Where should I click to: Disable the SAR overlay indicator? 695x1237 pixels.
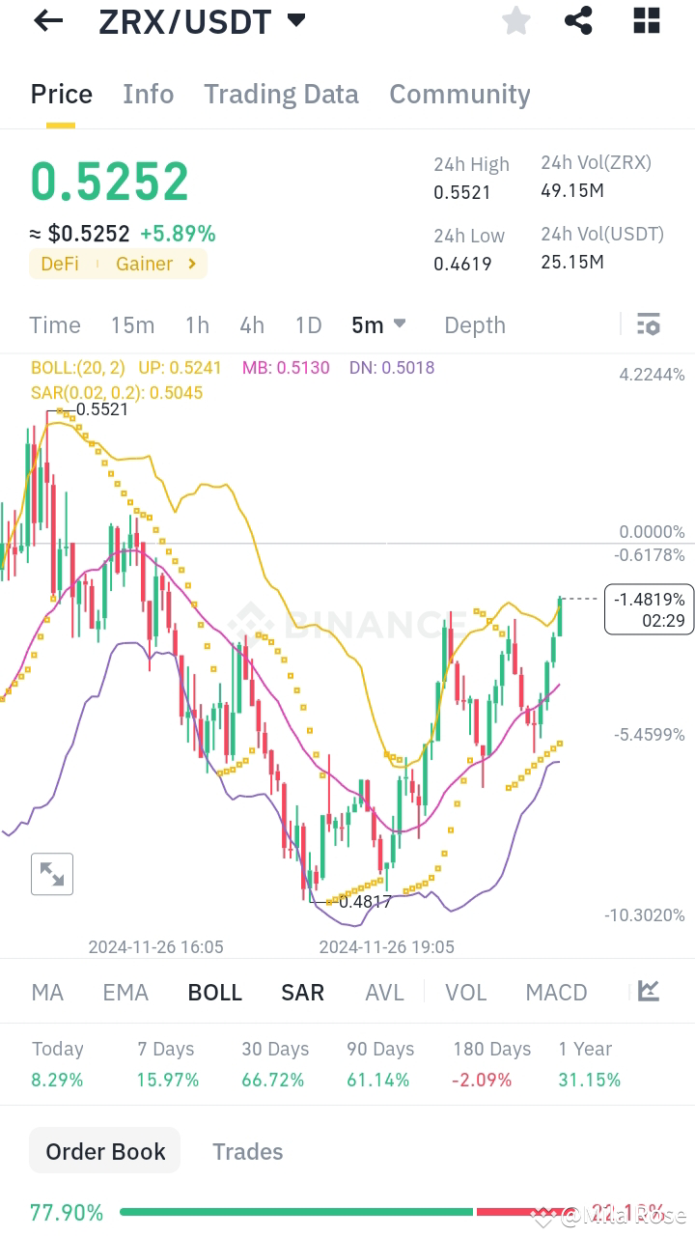pyautogui.click(x=302, y=991)
